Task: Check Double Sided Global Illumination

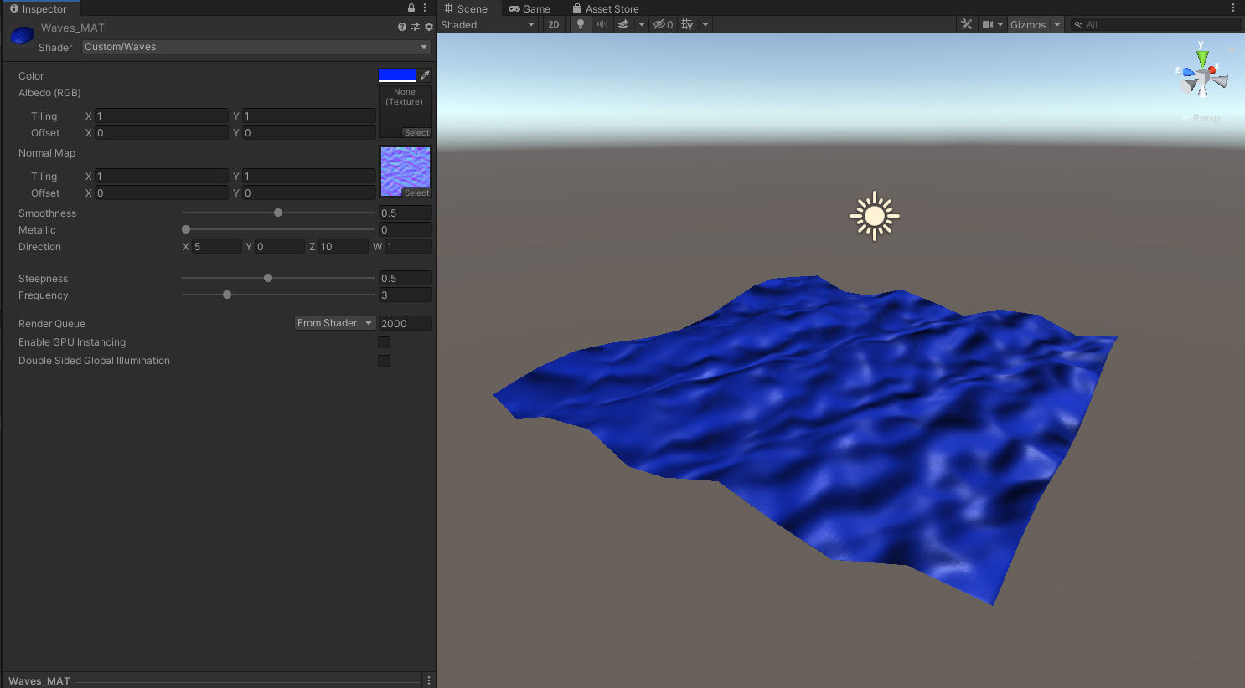Action: [x=384, y=361]
